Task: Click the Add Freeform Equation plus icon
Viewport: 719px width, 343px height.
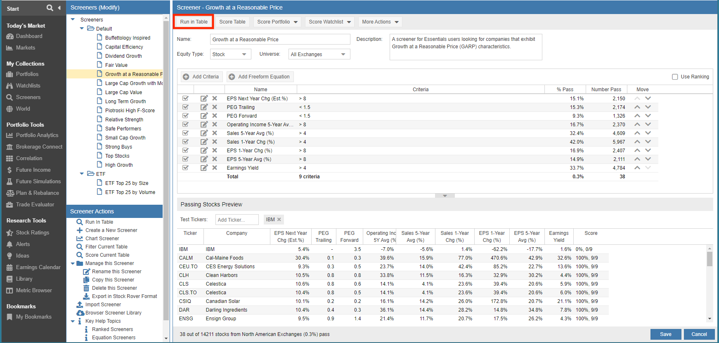Action: coord(232,77)
